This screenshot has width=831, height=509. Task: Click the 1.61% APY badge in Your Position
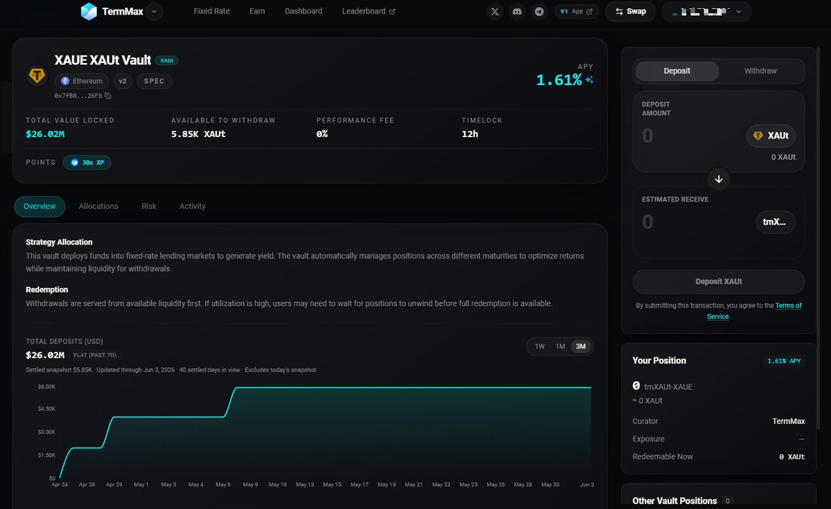click(785, 361)
